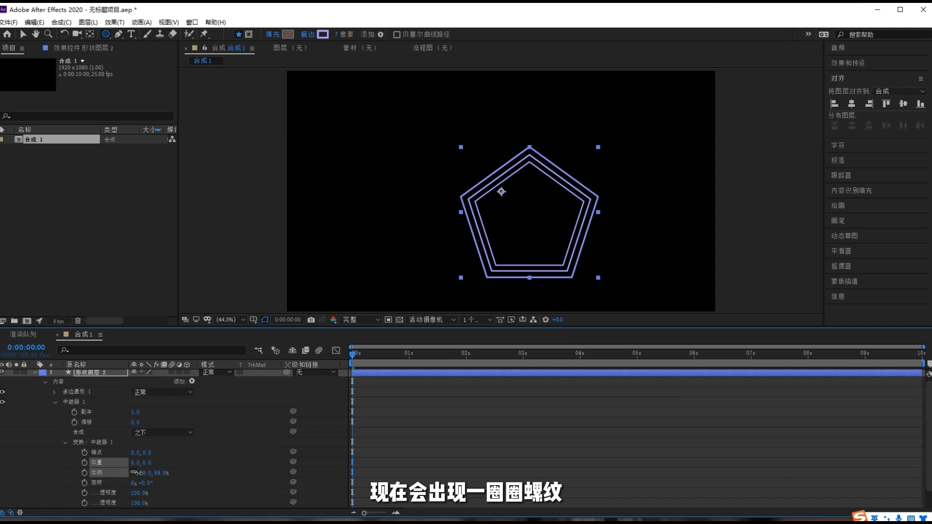Select the Clone Stamp tool

point(160,34)
